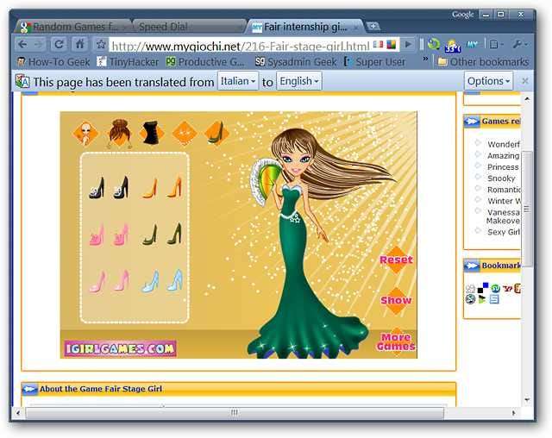Click the MY extension icon

pyautogui.click(x=472, y=44)
